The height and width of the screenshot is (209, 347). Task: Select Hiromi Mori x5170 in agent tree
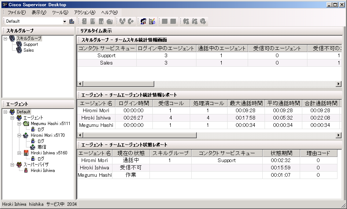coord(48,135)
